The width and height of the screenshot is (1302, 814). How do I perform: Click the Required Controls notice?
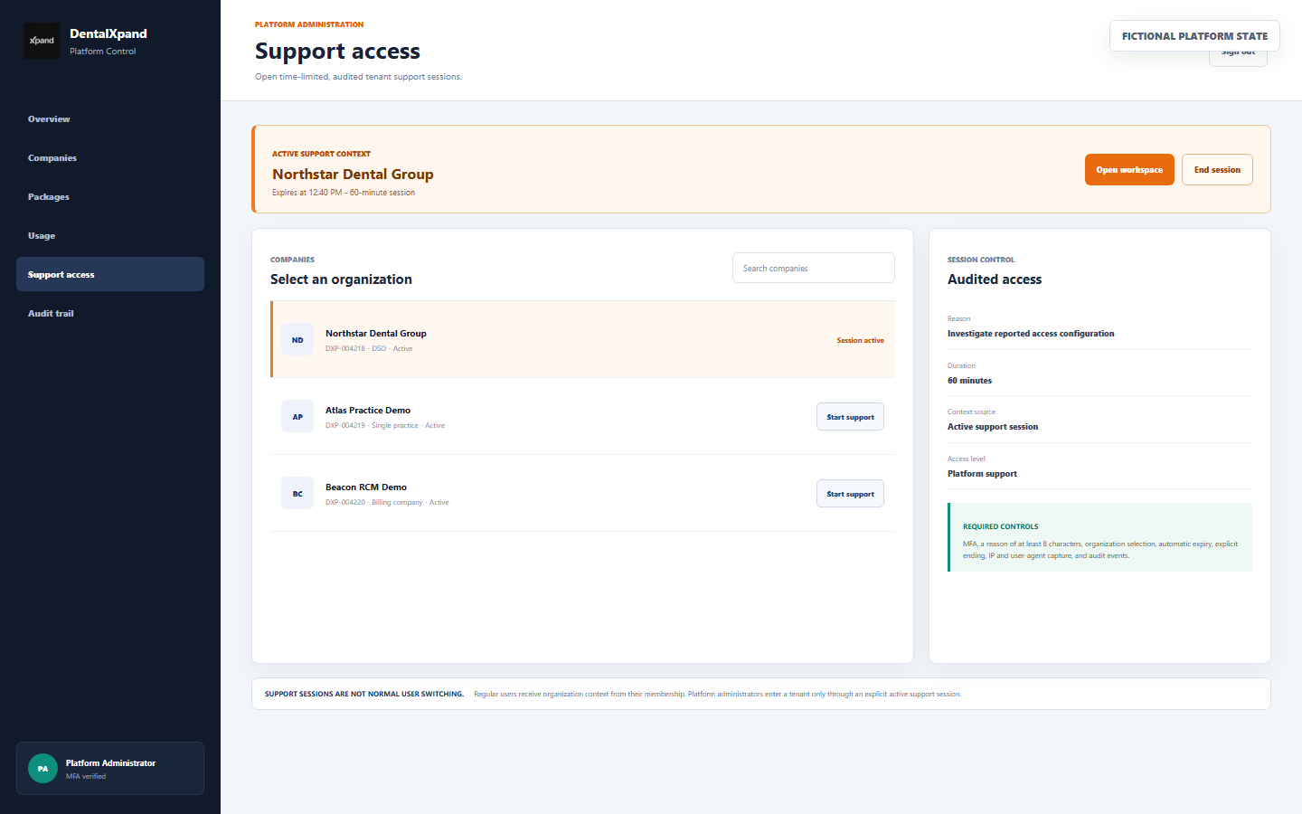[1099, 537]
